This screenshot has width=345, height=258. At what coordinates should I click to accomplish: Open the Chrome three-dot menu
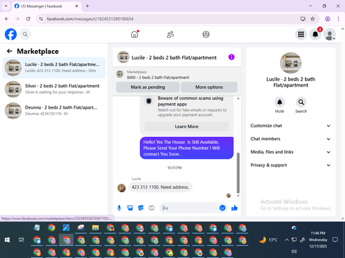[x=338, y=19]
